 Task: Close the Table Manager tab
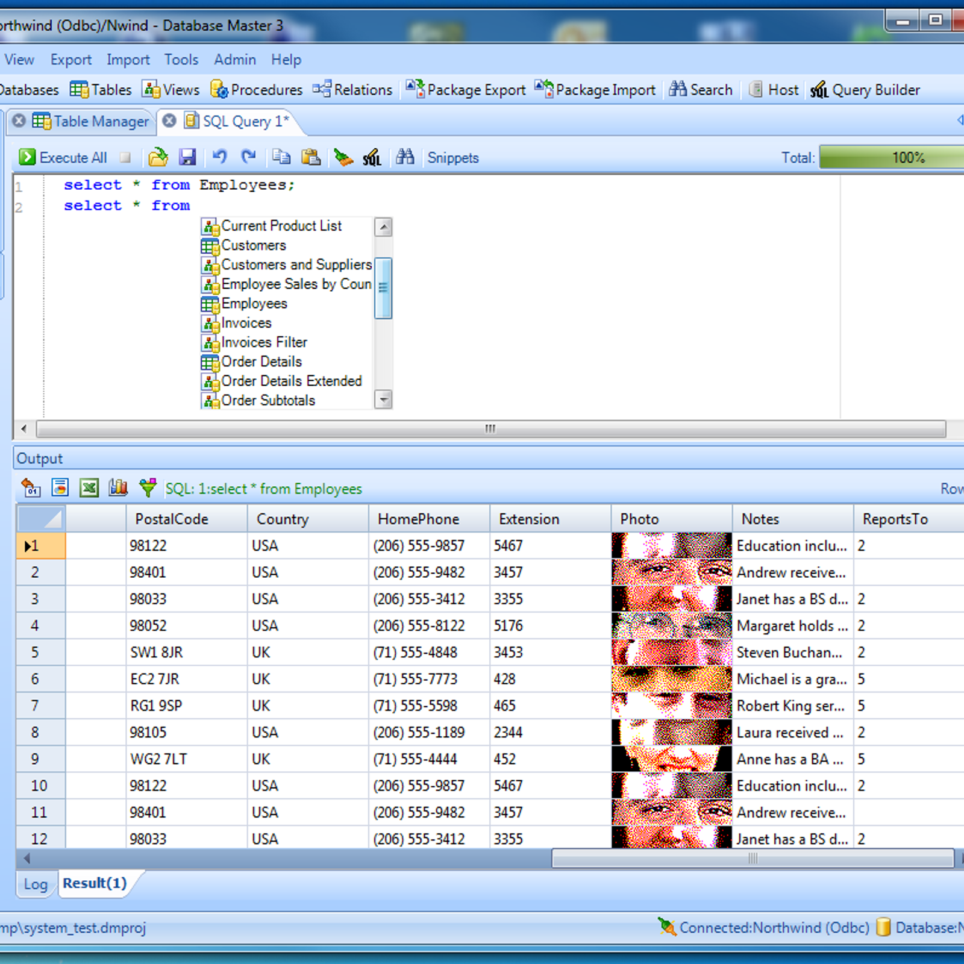(x=19, y=120)
